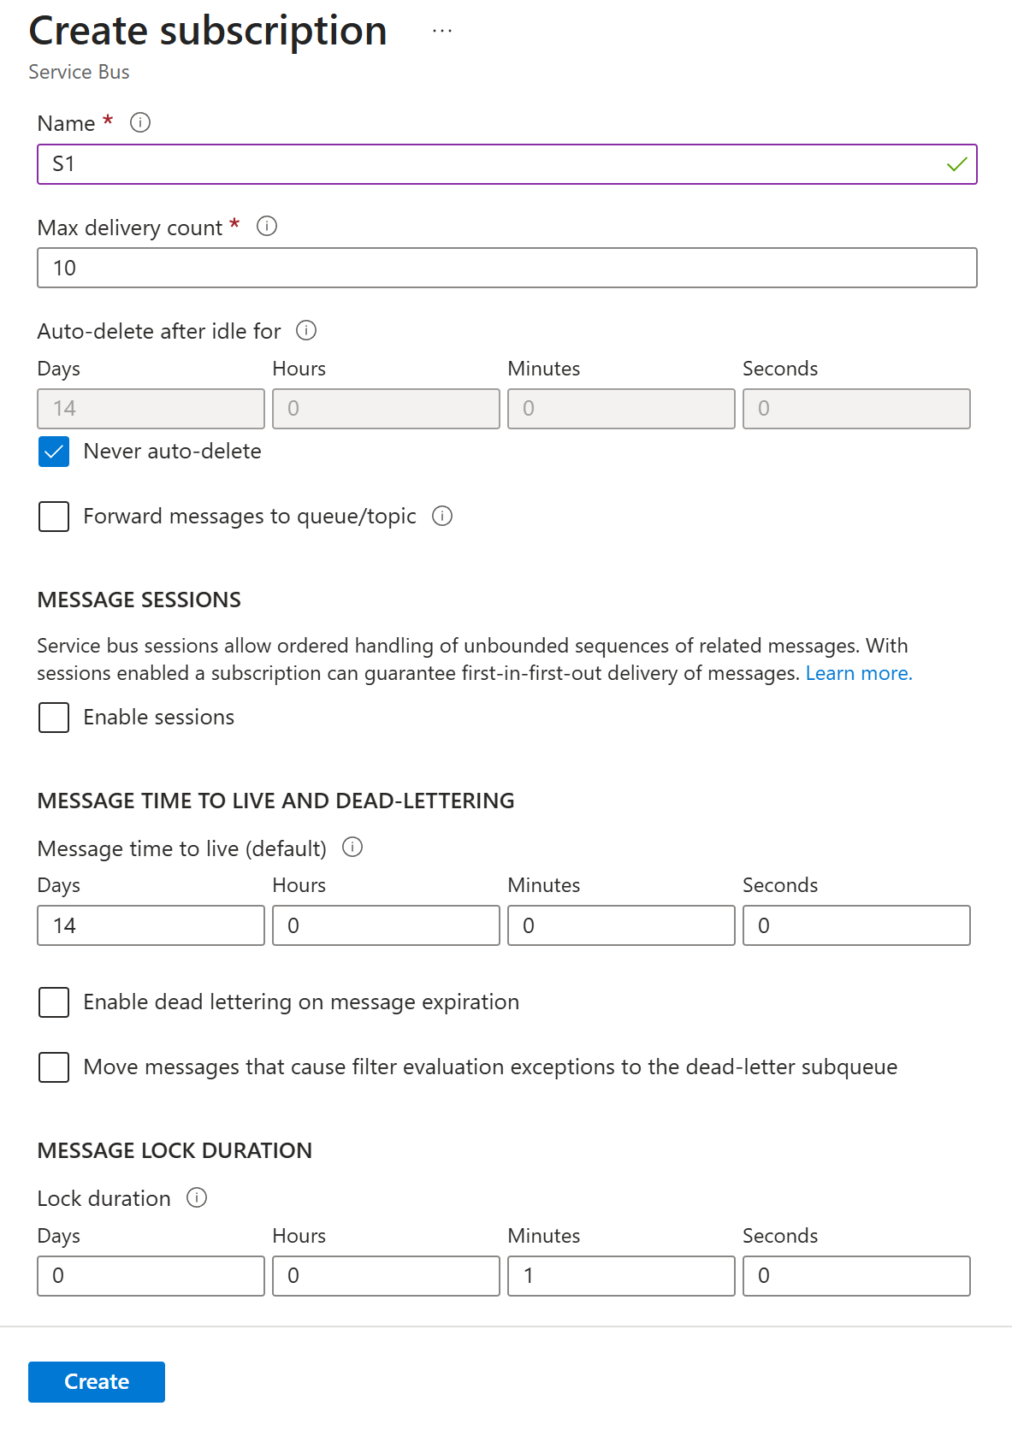The width and height of the screenshot is (1012, 1430).
Task: Open the ellipsis menu beside Create subscription
Action: pyautogui.click(x=442, y=32)
